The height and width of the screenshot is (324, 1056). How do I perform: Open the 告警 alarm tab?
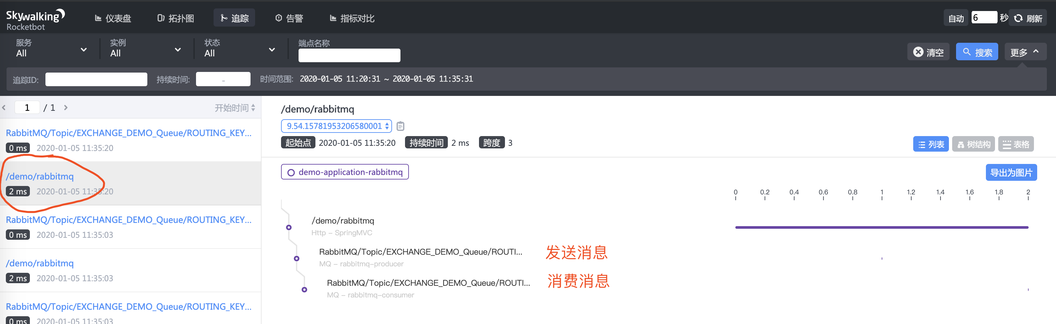click(289, 18)
